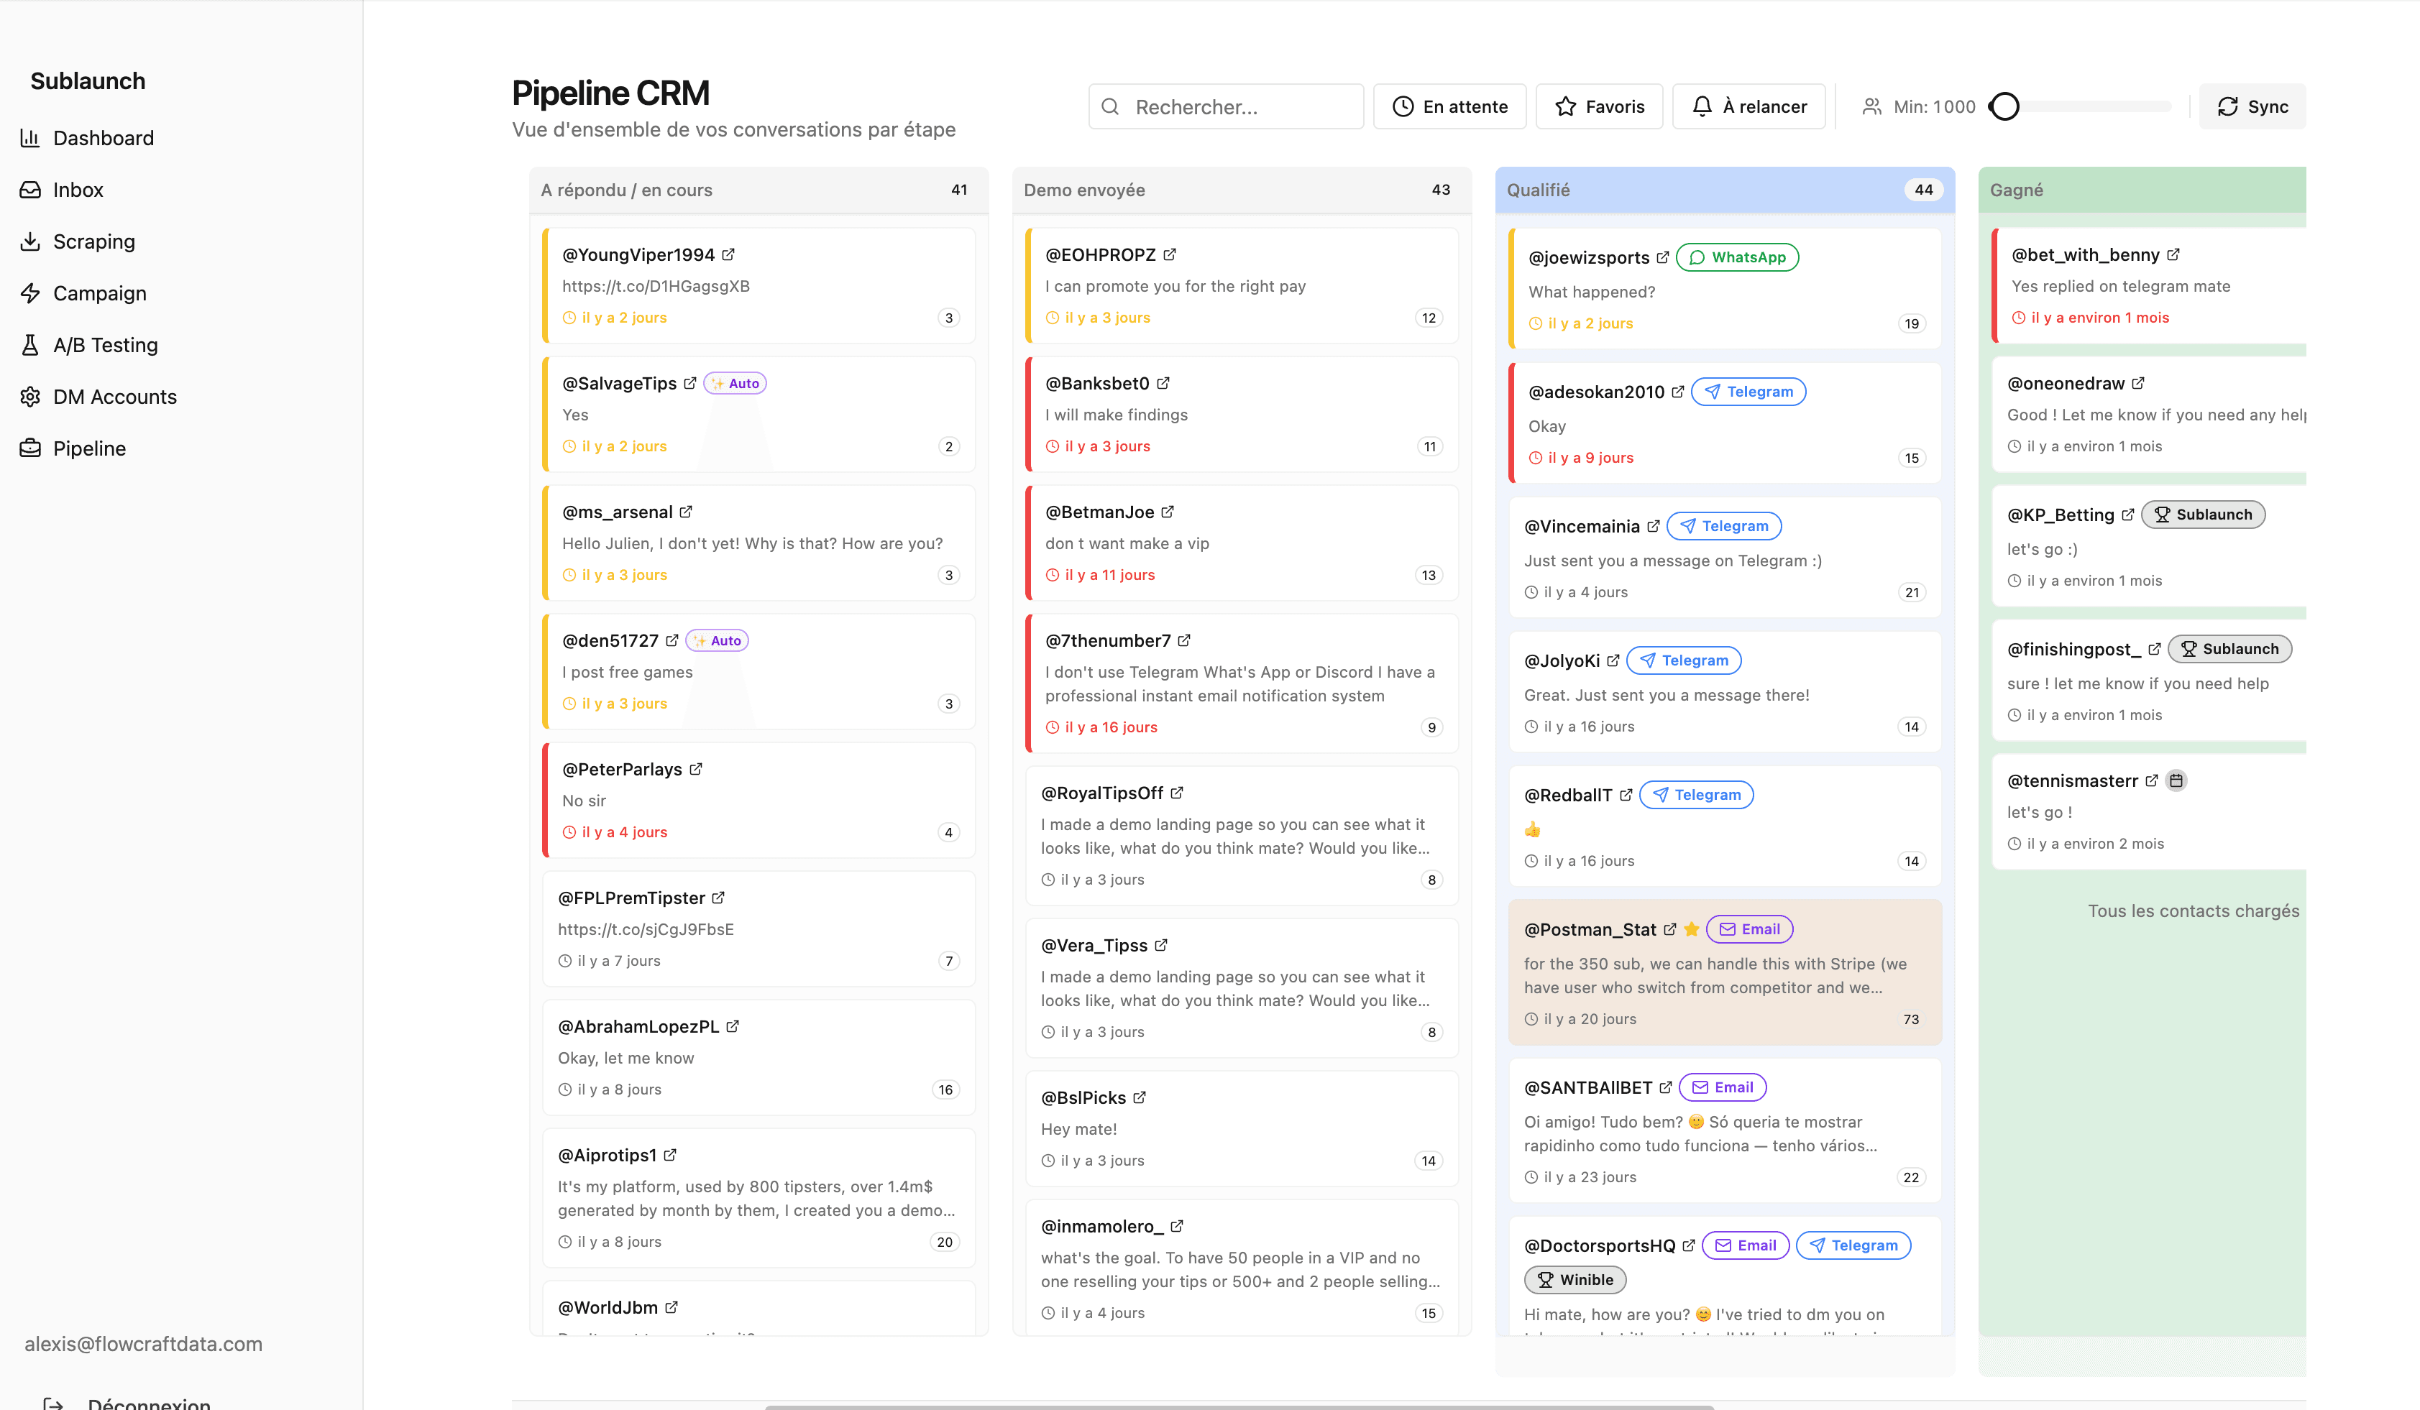Toggle the À relancer filter

(x=1748, y=106)
